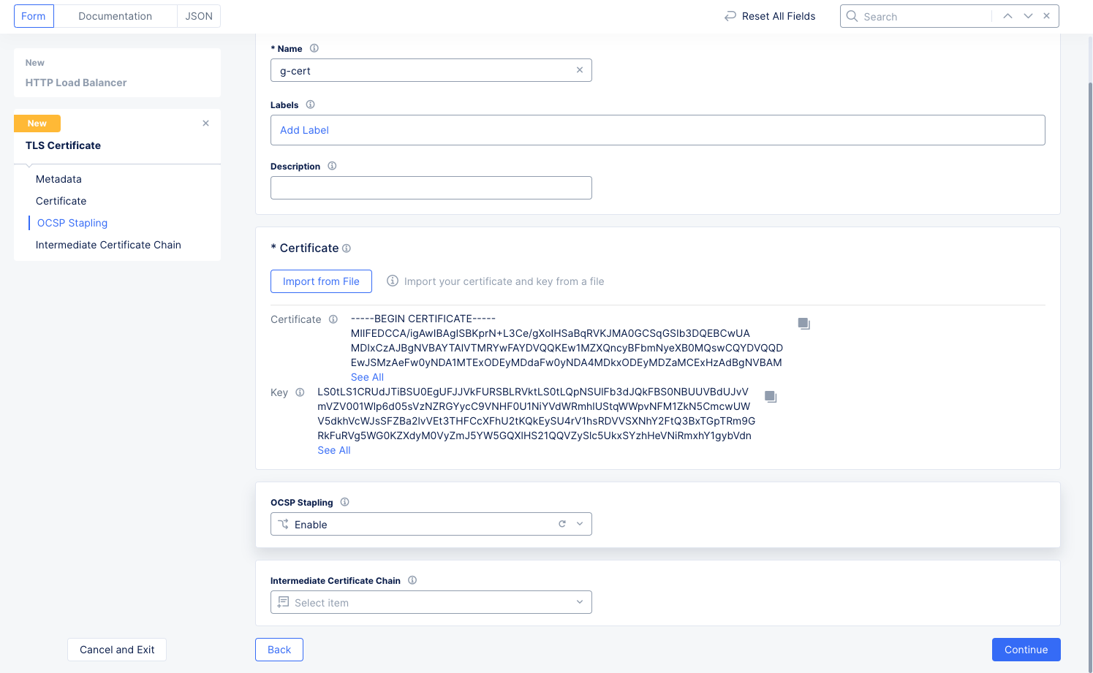Screen dimensions: 1093x673
Task: Click Add Label in the Labels field
Action: pos(304,129)
